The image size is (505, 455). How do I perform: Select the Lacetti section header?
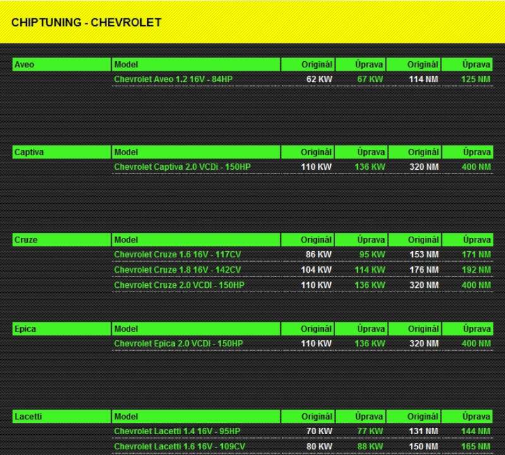[61, 417]
